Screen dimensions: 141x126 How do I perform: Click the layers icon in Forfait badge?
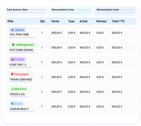(x=13, y=59)
